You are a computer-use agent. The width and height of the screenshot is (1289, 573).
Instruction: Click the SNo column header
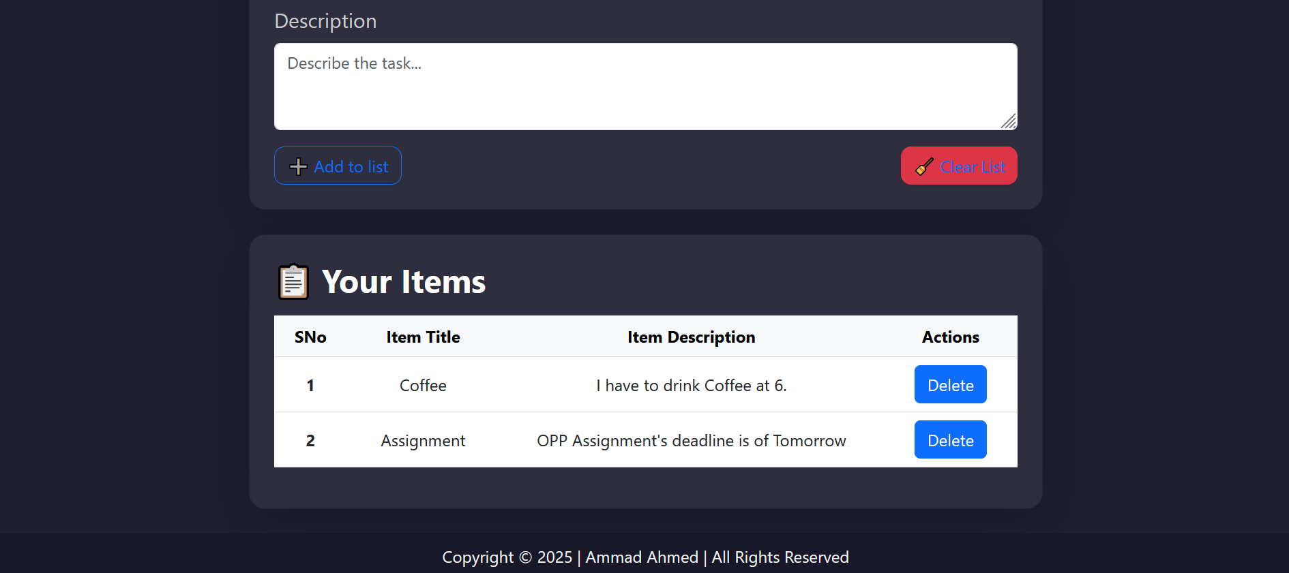(x=310, y=337)
